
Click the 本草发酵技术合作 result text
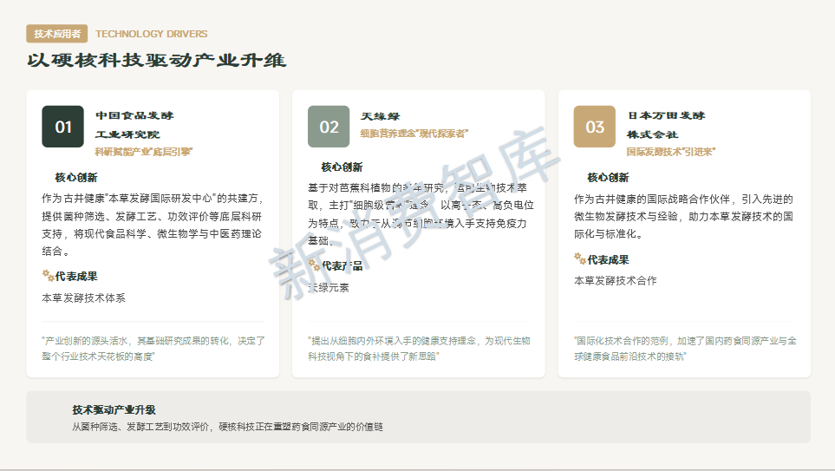point(616,280)
